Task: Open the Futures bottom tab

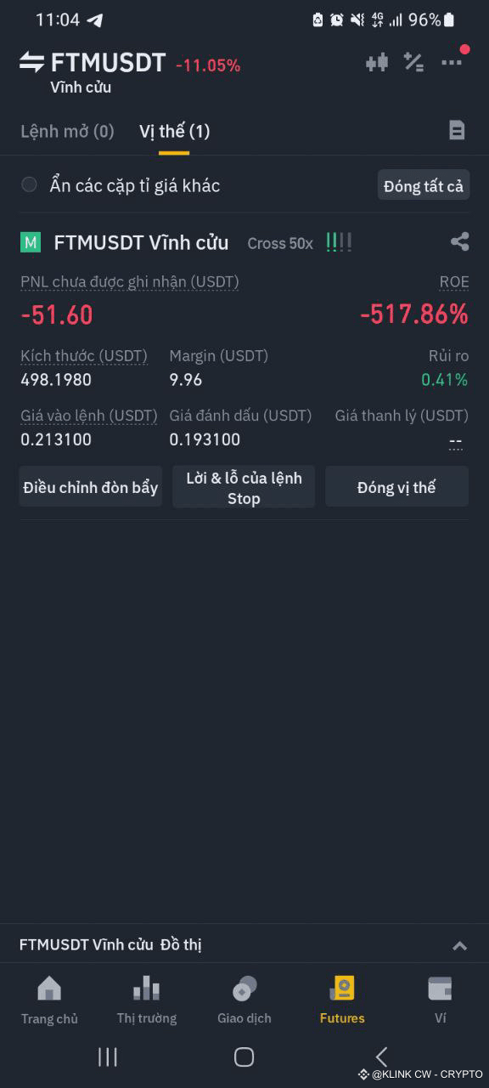Action: point(342,1000)
